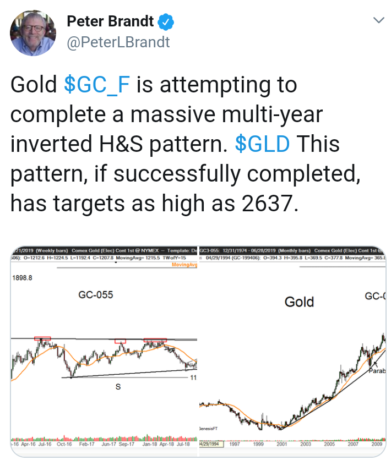Click the orange MovingAvg legend label
This screenshot has height=471, width=391.
pos(184,265)
